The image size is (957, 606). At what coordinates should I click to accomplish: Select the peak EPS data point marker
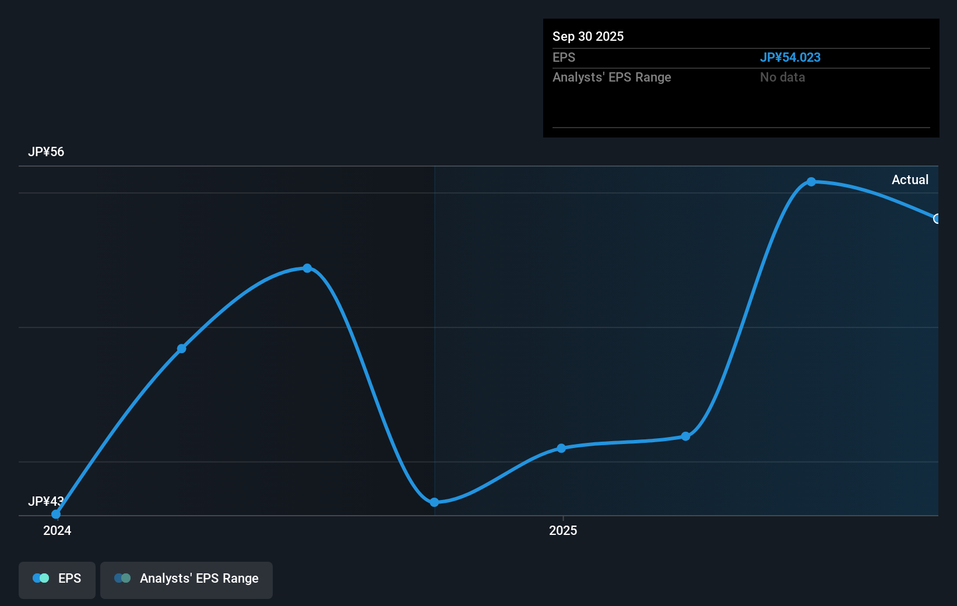coord(811,182)
